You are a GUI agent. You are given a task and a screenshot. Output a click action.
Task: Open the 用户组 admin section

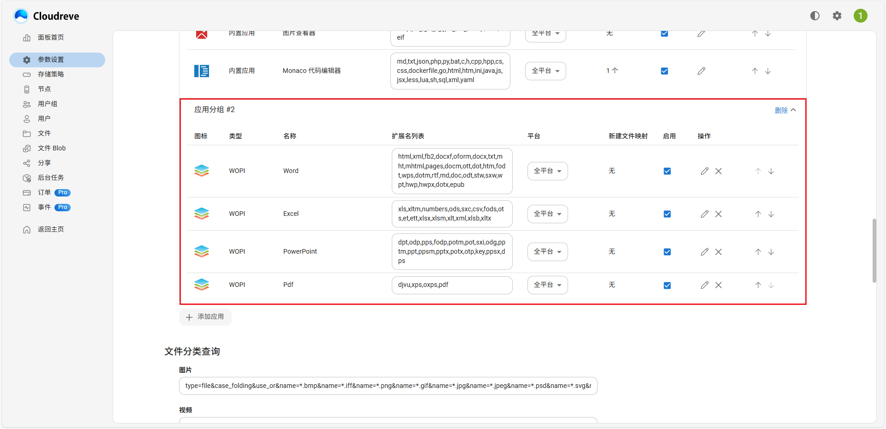[x=48, y=104]
